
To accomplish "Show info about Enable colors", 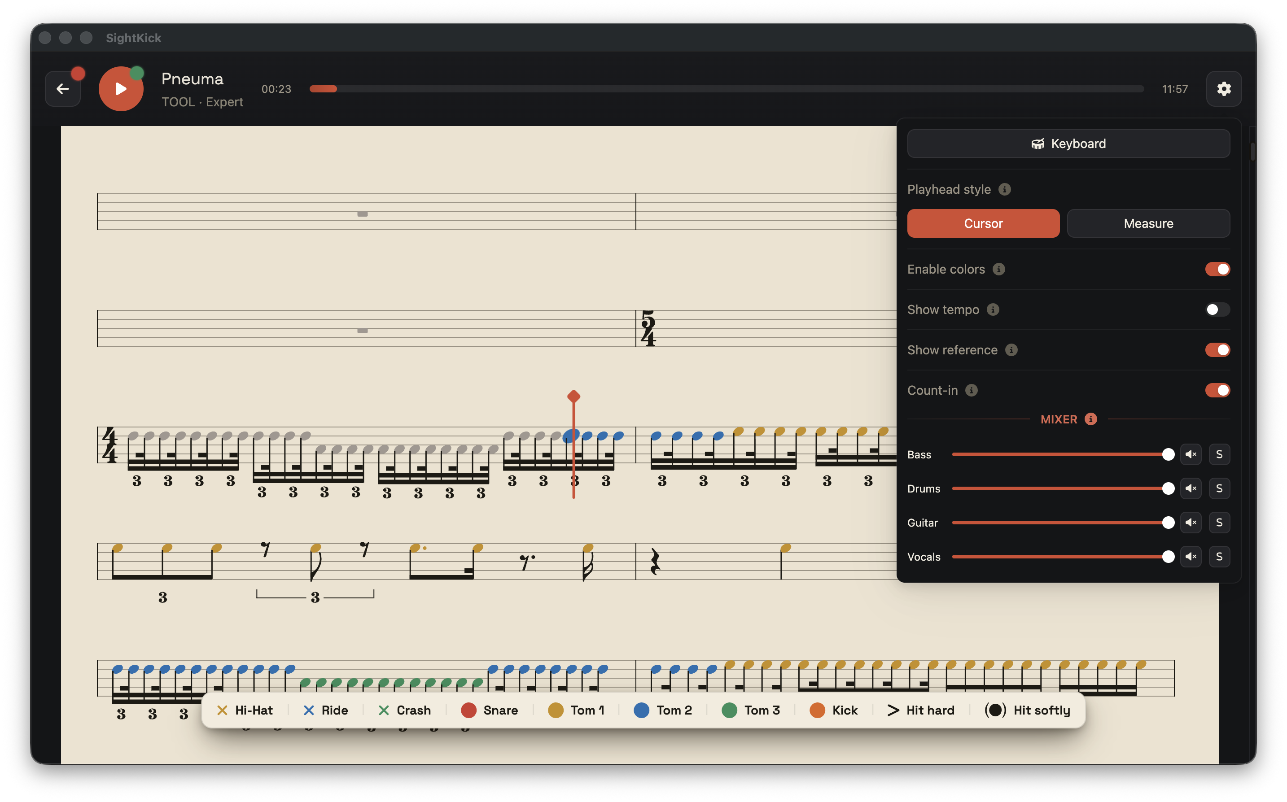I will [998, 270].
